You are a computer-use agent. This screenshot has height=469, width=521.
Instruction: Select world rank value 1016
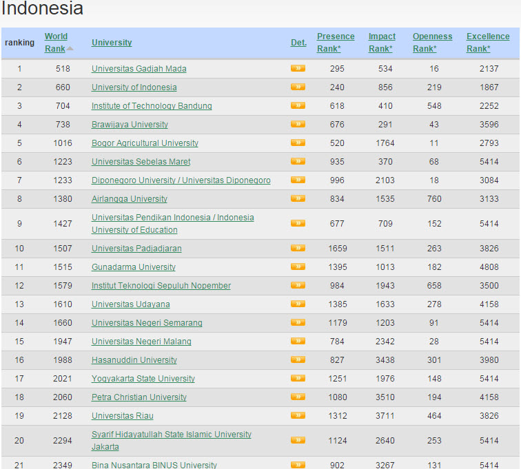click(63, 143)
